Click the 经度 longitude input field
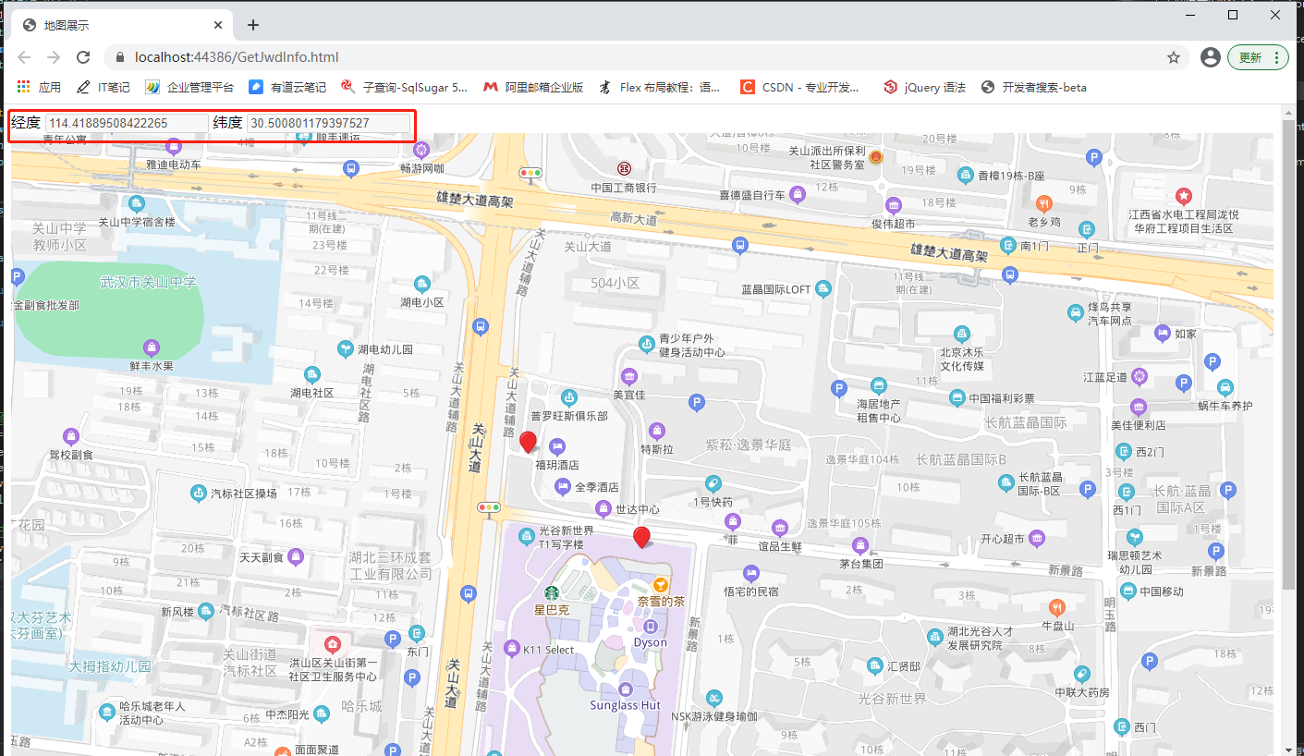The width and height of the screenshot is (1304, 756). [x=127, y=123]
